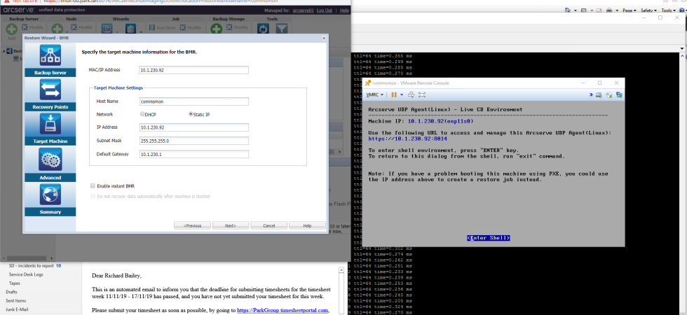
Task: Select the Static IP radio button
Action: coord(191,113)
